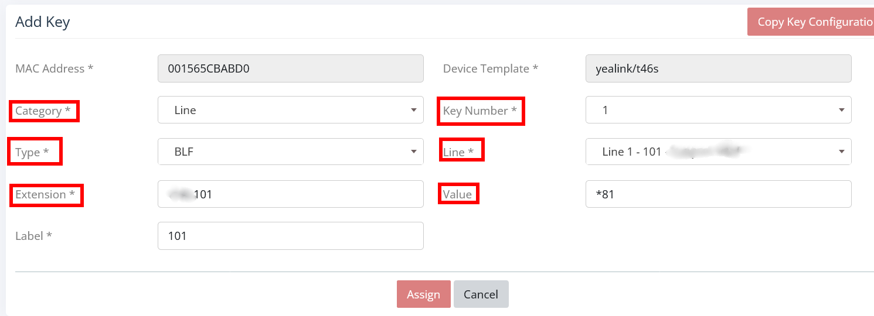Click the Type field label
Viewport: 874px width, 316px height.
point(32,153)
